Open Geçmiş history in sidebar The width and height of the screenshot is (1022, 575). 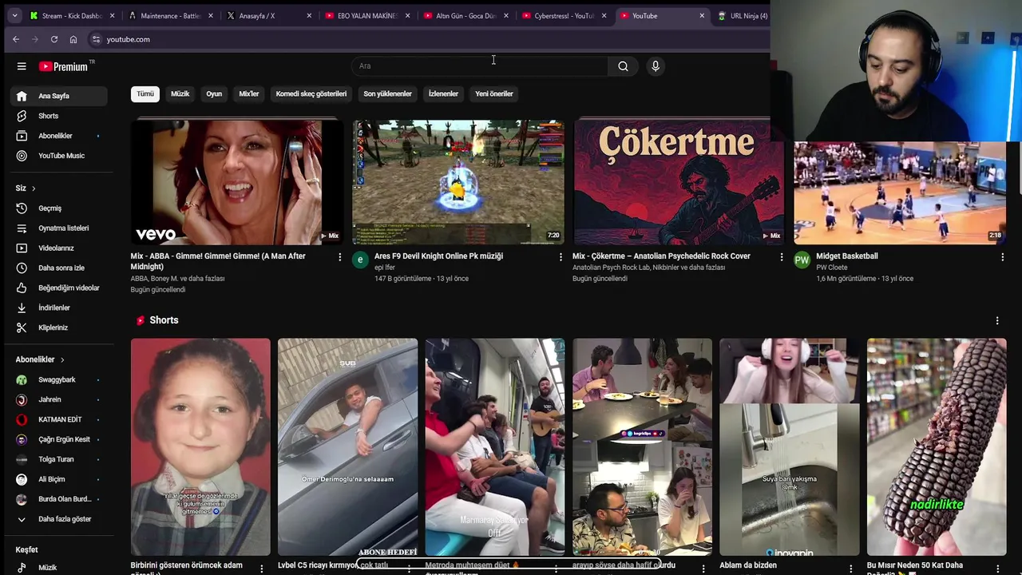pos(59,208)
